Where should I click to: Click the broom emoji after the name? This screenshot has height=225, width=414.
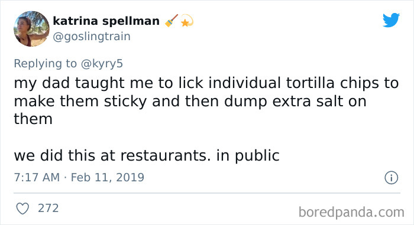(172, 21)
